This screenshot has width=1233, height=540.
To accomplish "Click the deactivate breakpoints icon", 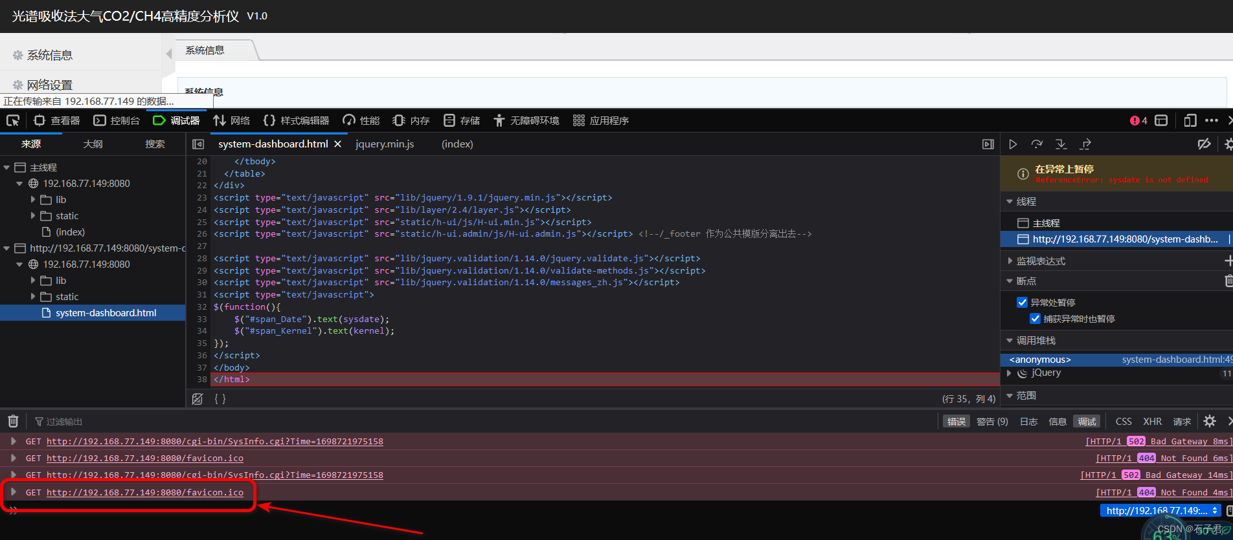I will coord(1204,144).
